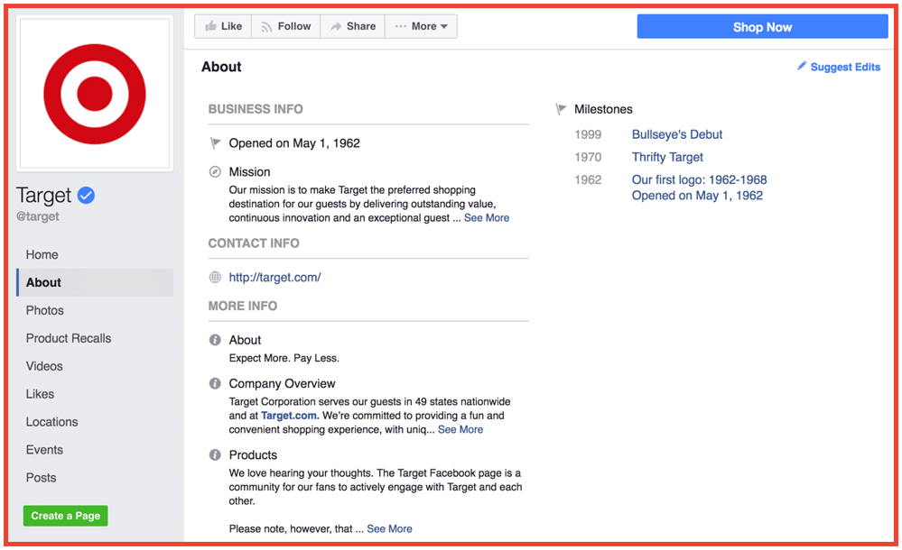Image resolution: width=902 pixels, height=550 pixels.
Task: Follow the Target page
Action: pyautogui.click(x=286, y=26)
